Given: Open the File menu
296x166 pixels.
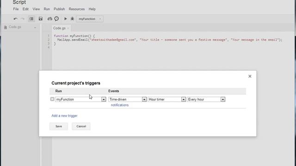Looking at the screenshot, I should [x=16, y=9].
